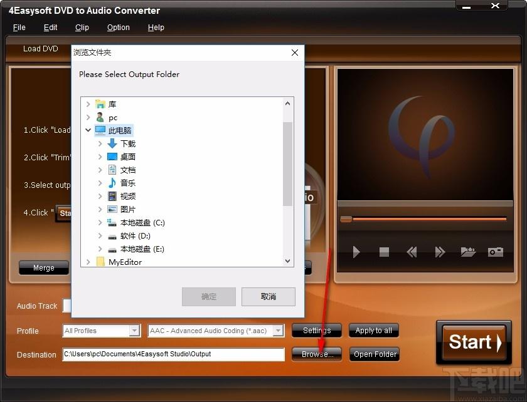Click the Merge button
Image resolution: width=527 pixels, height=402 pixels.
(x=44, y=268)
